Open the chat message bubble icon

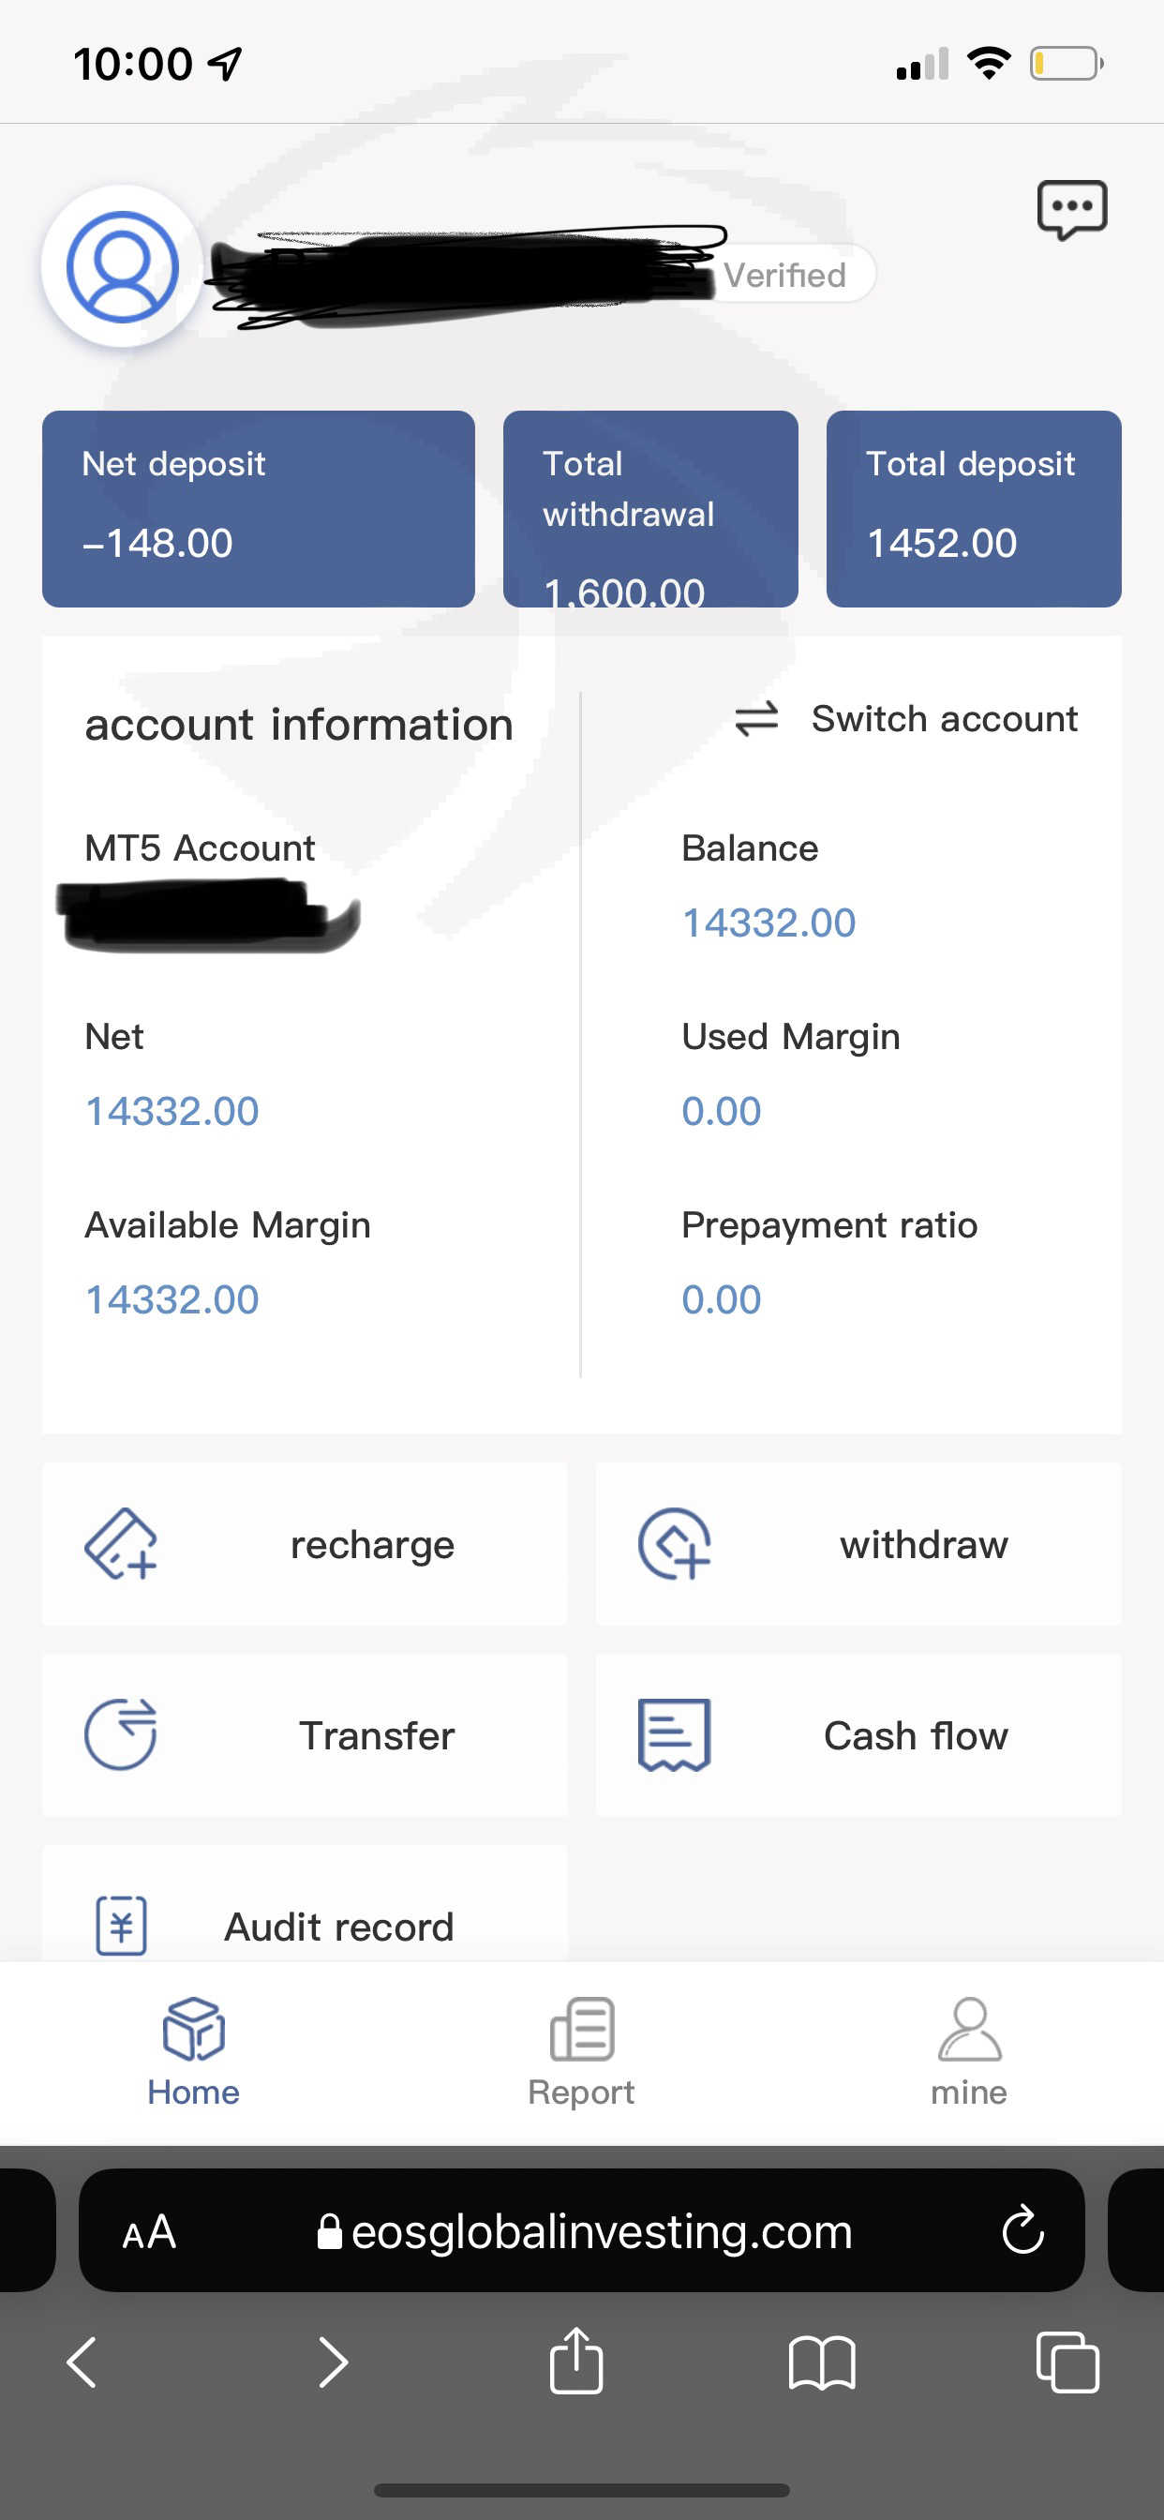(x=1071, y=208)
